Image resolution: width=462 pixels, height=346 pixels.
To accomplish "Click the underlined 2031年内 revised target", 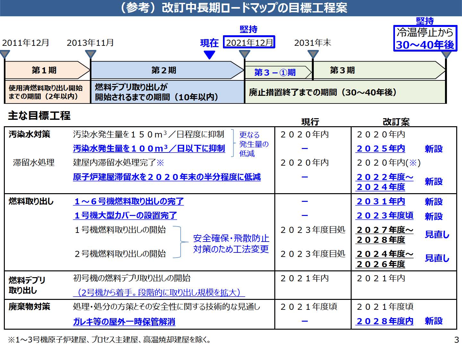I will click(x=381, y=202).
